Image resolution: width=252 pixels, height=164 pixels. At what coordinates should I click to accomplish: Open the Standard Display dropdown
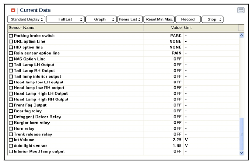click(x=26, y=19)
